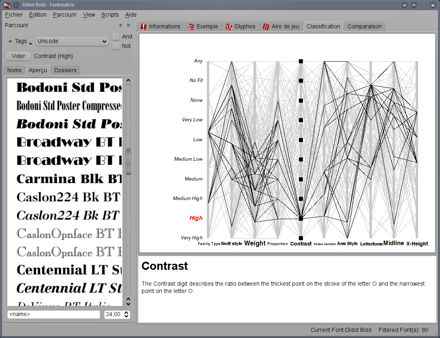Viewport: 440px width, 338px height.
Task: Open the View menu
Action: (89, 15)
